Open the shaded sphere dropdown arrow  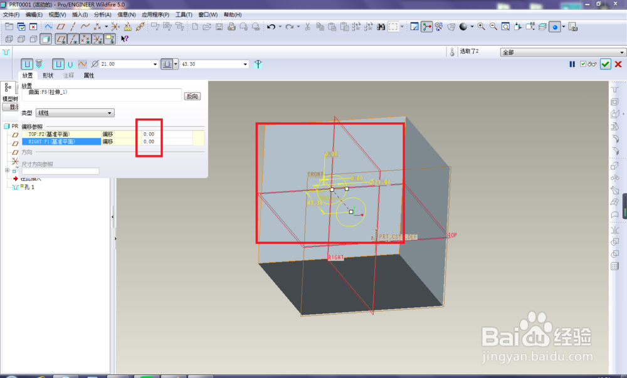pos(472,27)
